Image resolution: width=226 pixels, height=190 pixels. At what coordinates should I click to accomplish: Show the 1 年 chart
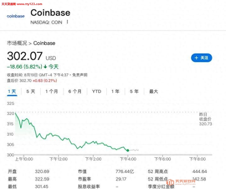115,91
